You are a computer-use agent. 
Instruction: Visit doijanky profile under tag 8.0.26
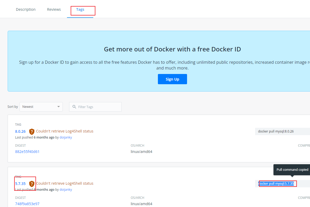click(66, 137)
